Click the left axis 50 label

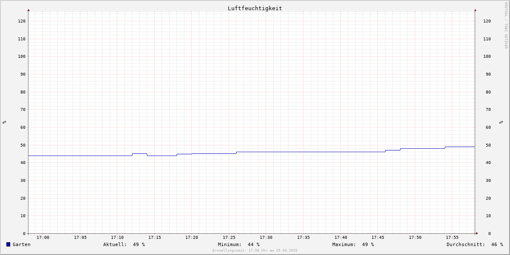tap(23, 145)
